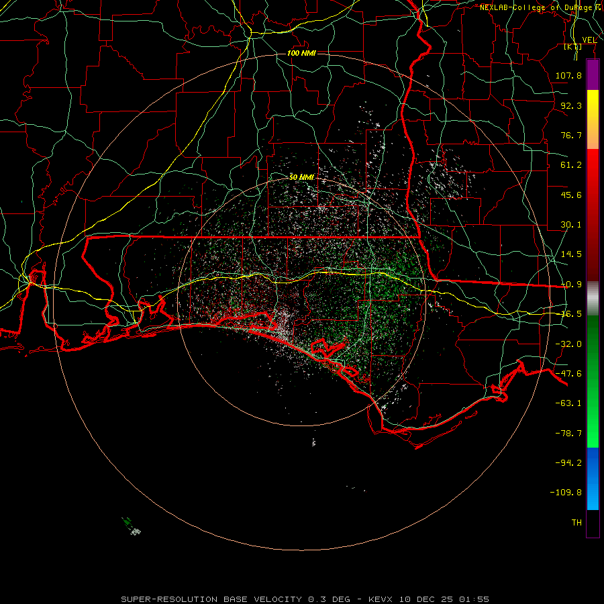Click the yellow-orange segment of the color bar
Image resolution: width=604 pixels, height=604 pixels.
pyautogui.click(x=593, y=119)
